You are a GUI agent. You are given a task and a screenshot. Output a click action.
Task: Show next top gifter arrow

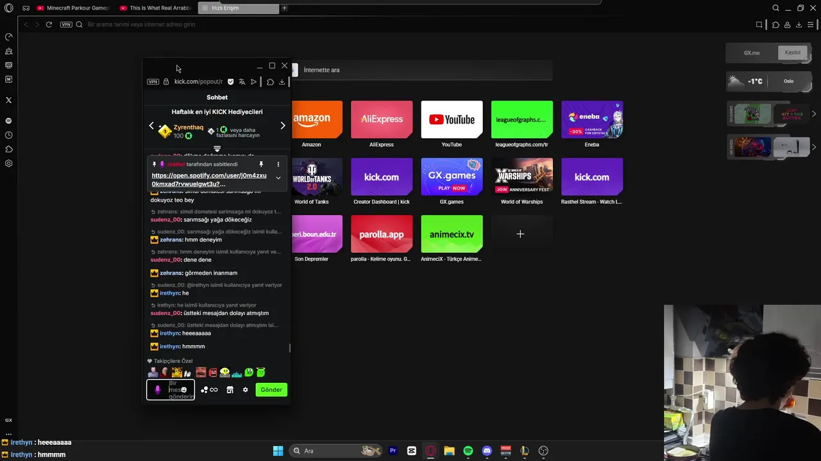pyautogui.click(x=283, y=125)
